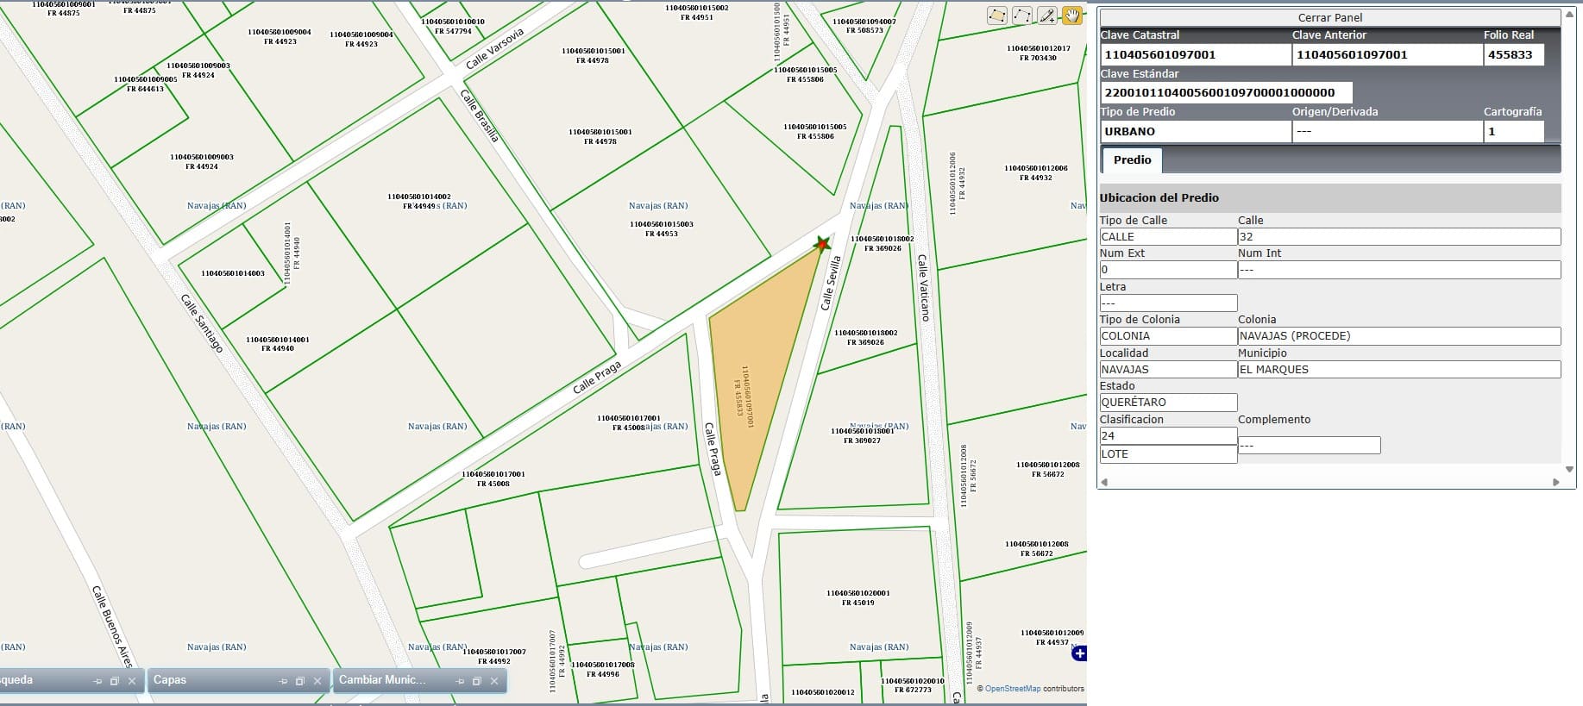Select the filled polygon selection tool

[996, 16]
